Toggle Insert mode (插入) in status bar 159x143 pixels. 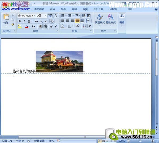pos(51,141)
